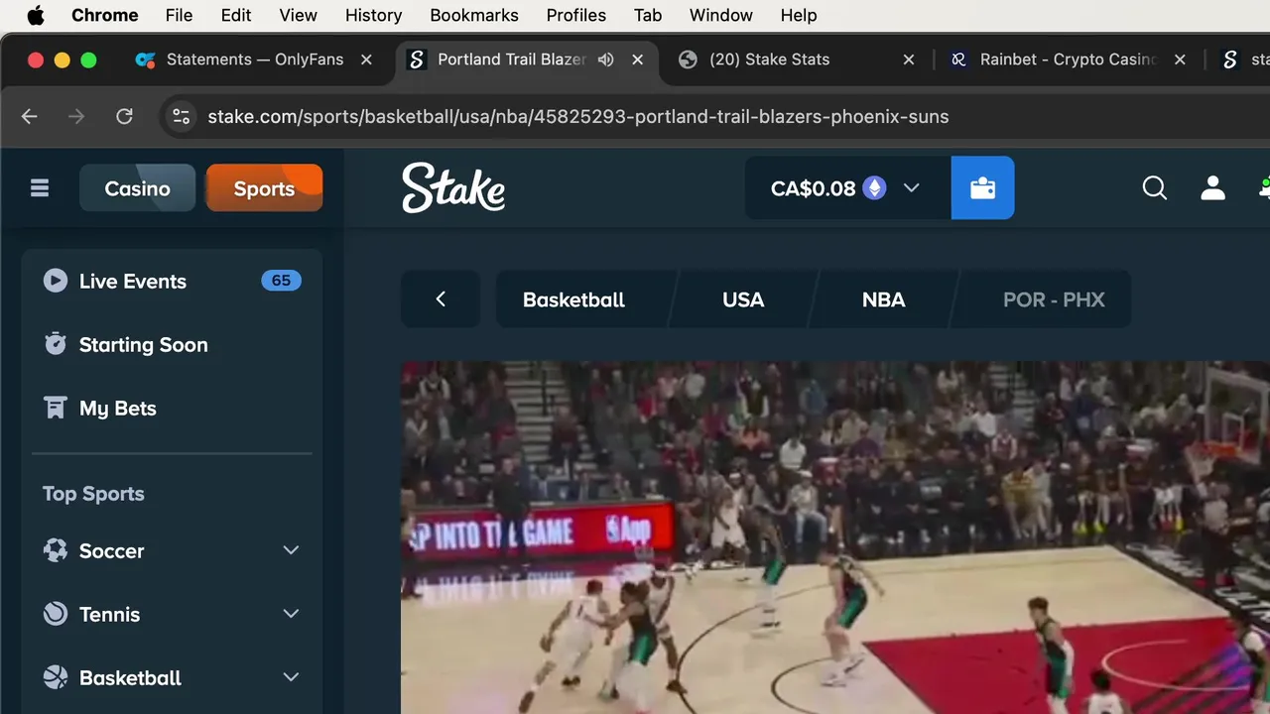Open the File menu

coord(180,15)
